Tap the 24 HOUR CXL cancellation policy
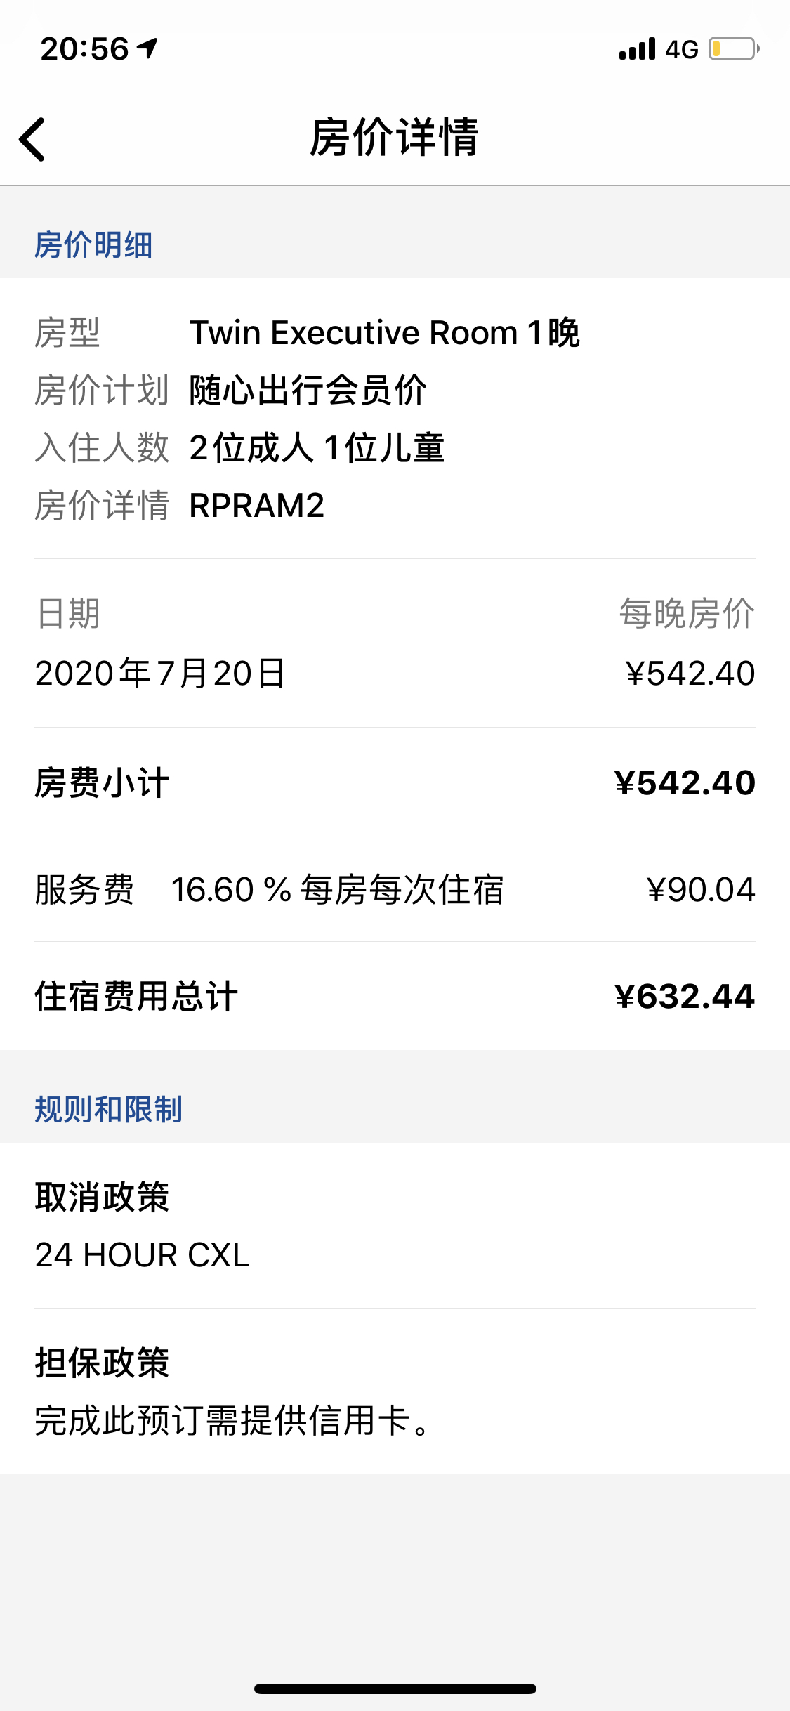The height and width of the screenshot is (1711, 790). click(x=143, y=1255)
